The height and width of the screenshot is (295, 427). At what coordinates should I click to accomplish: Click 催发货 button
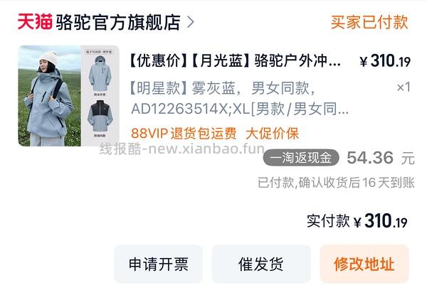point(261,264)
